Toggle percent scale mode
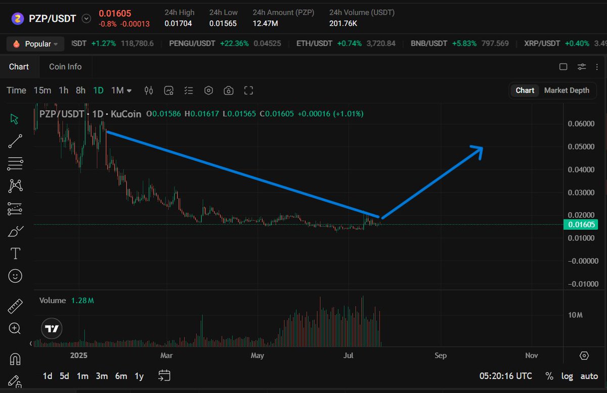The height and width of the screenshot is (393, 607). [x=549, y=376]
